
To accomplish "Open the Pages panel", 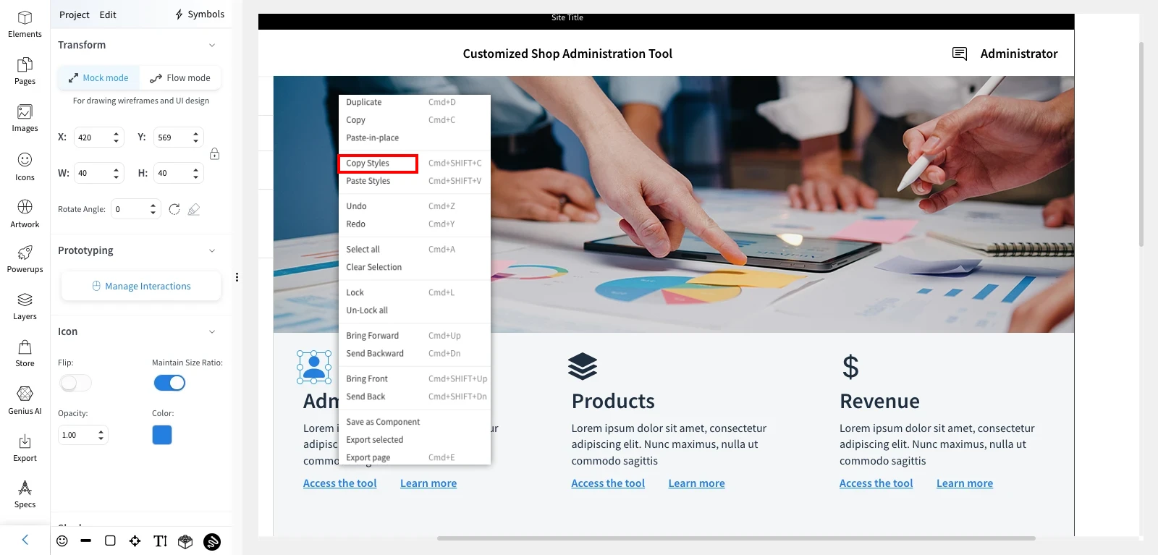I will point(25,71).
